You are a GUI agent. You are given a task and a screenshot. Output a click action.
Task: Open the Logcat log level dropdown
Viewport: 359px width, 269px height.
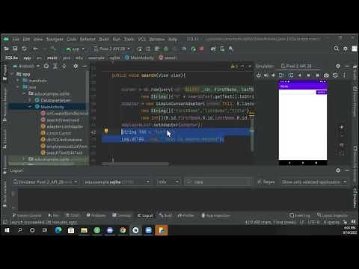(168, 182)
